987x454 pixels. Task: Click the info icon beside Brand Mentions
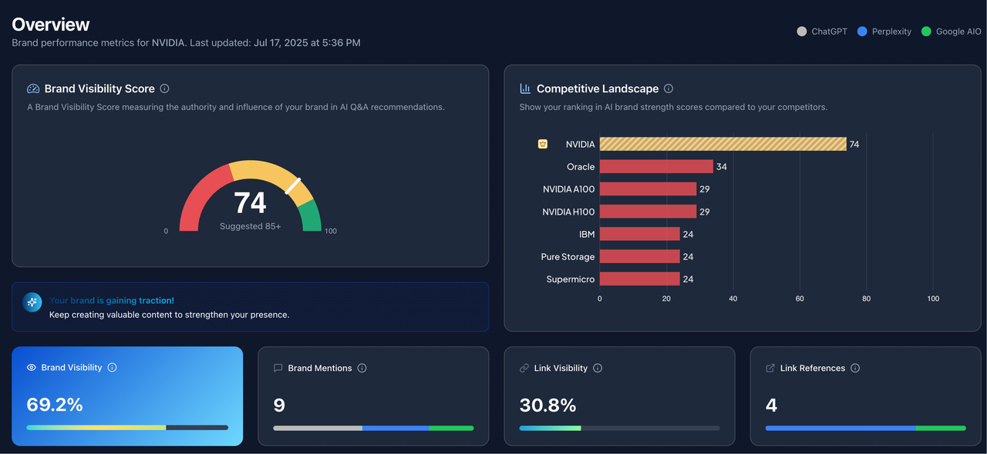pos(362,368)
